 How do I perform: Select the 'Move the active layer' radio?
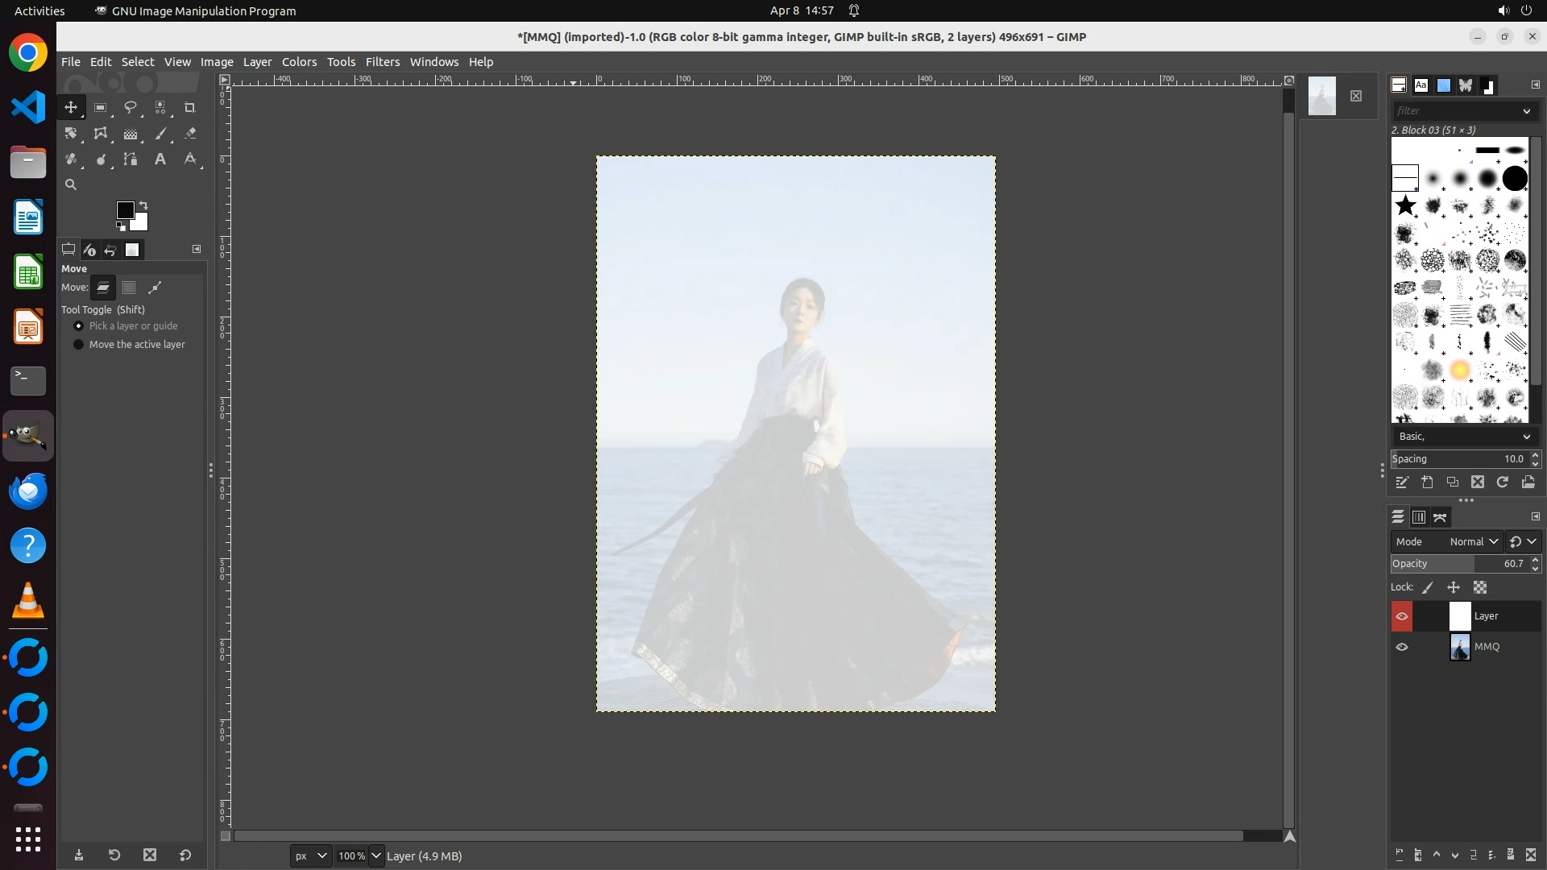(x=78, y=345)
